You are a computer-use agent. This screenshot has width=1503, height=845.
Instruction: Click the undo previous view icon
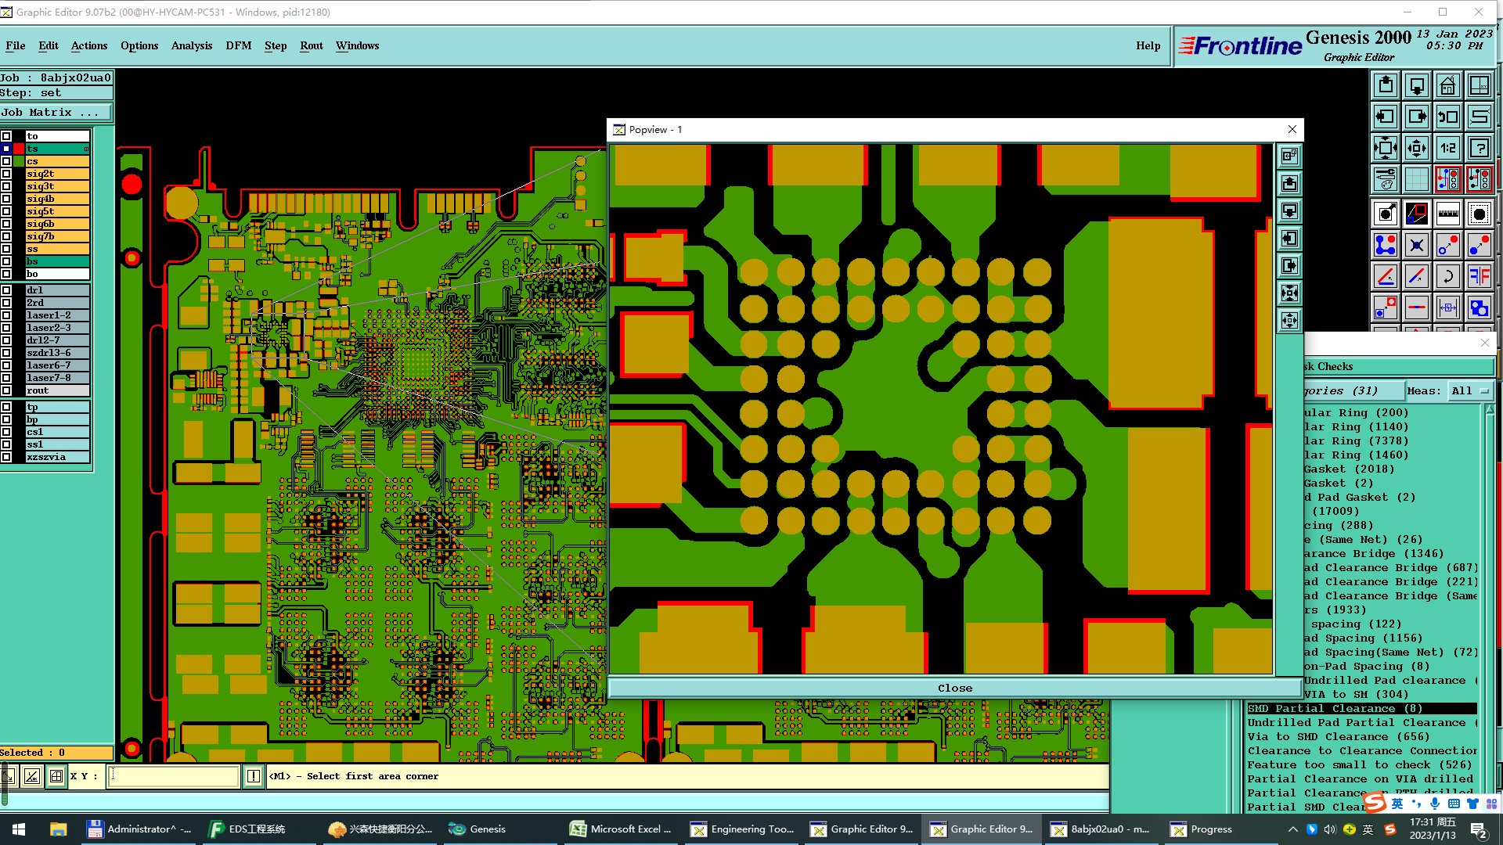tap(1447, 117)
